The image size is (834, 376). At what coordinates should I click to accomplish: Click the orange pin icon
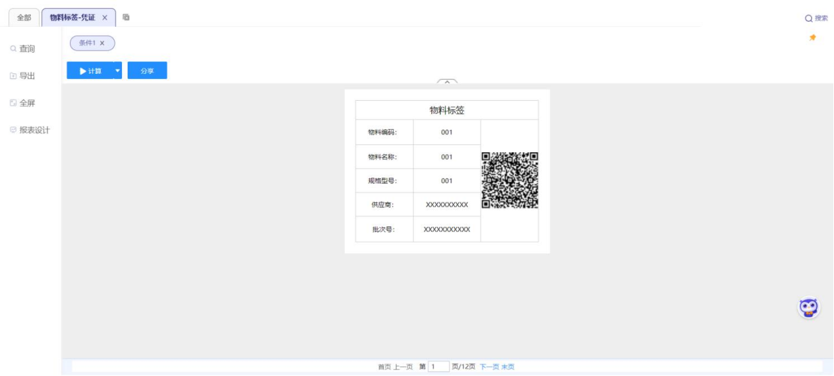(813, 38)
